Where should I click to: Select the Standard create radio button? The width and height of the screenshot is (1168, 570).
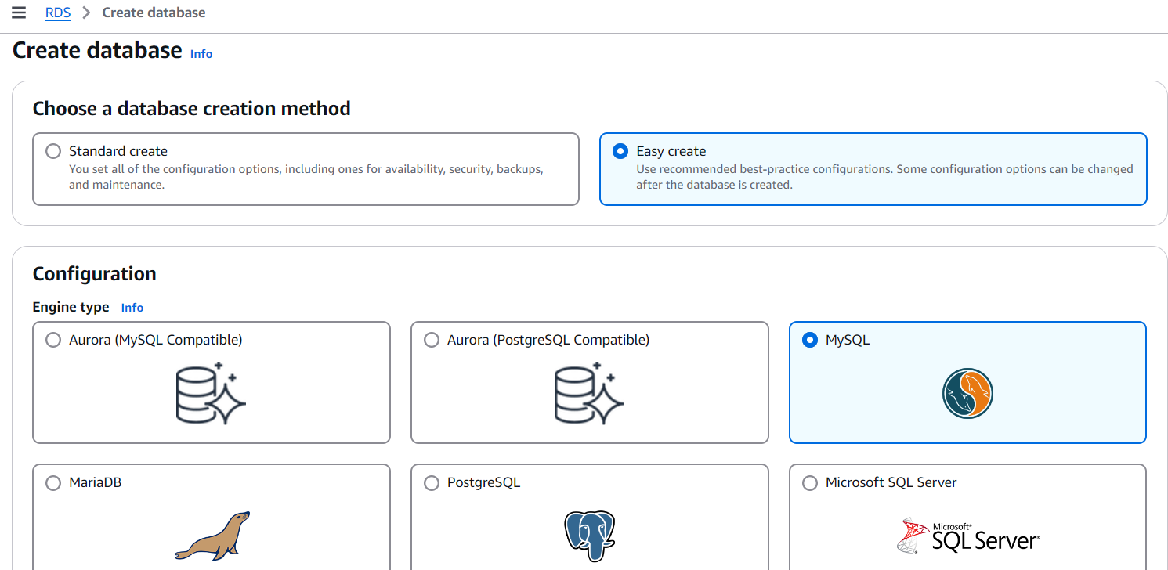[x=53, y=151]
